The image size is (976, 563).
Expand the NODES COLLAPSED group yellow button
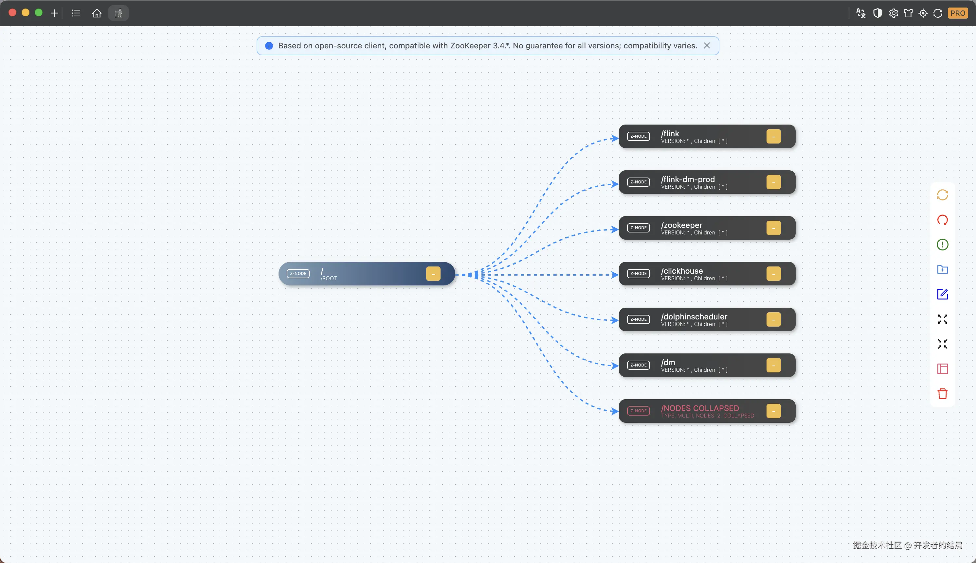pyautogui.click(x=773, y=411)
